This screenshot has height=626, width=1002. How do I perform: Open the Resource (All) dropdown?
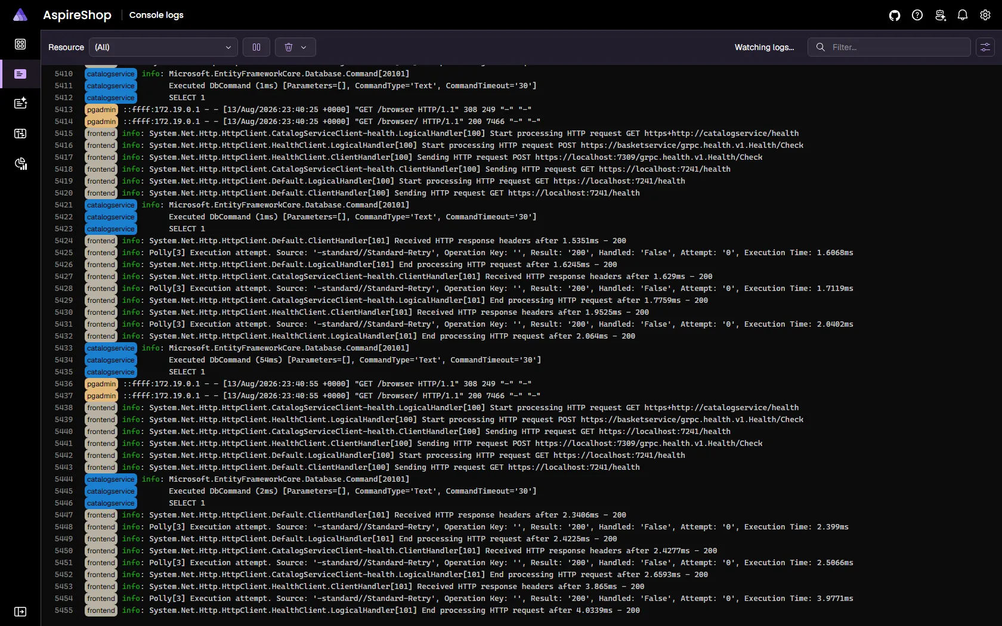163,47
